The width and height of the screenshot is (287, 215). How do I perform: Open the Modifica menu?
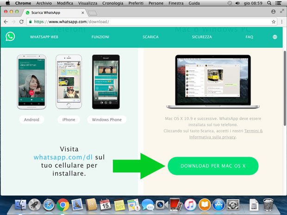tap(65, 3)
